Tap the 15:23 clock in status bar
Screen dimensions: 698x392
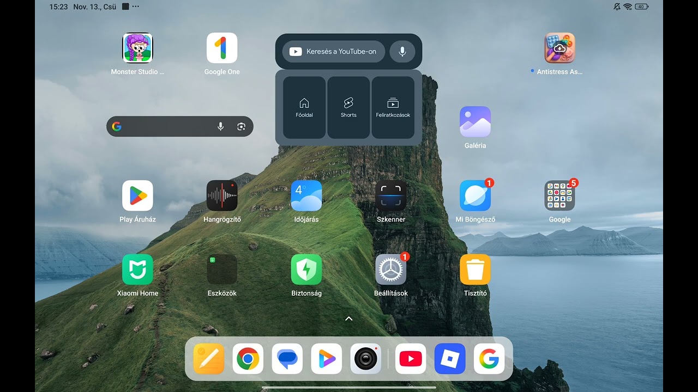click(x=58, y=7)
